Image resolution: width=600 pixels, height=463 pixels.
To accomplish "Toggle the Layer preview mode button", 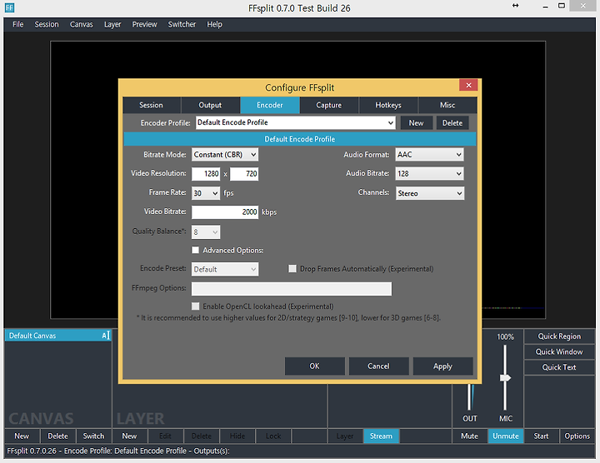I will (x=345, y=436).
